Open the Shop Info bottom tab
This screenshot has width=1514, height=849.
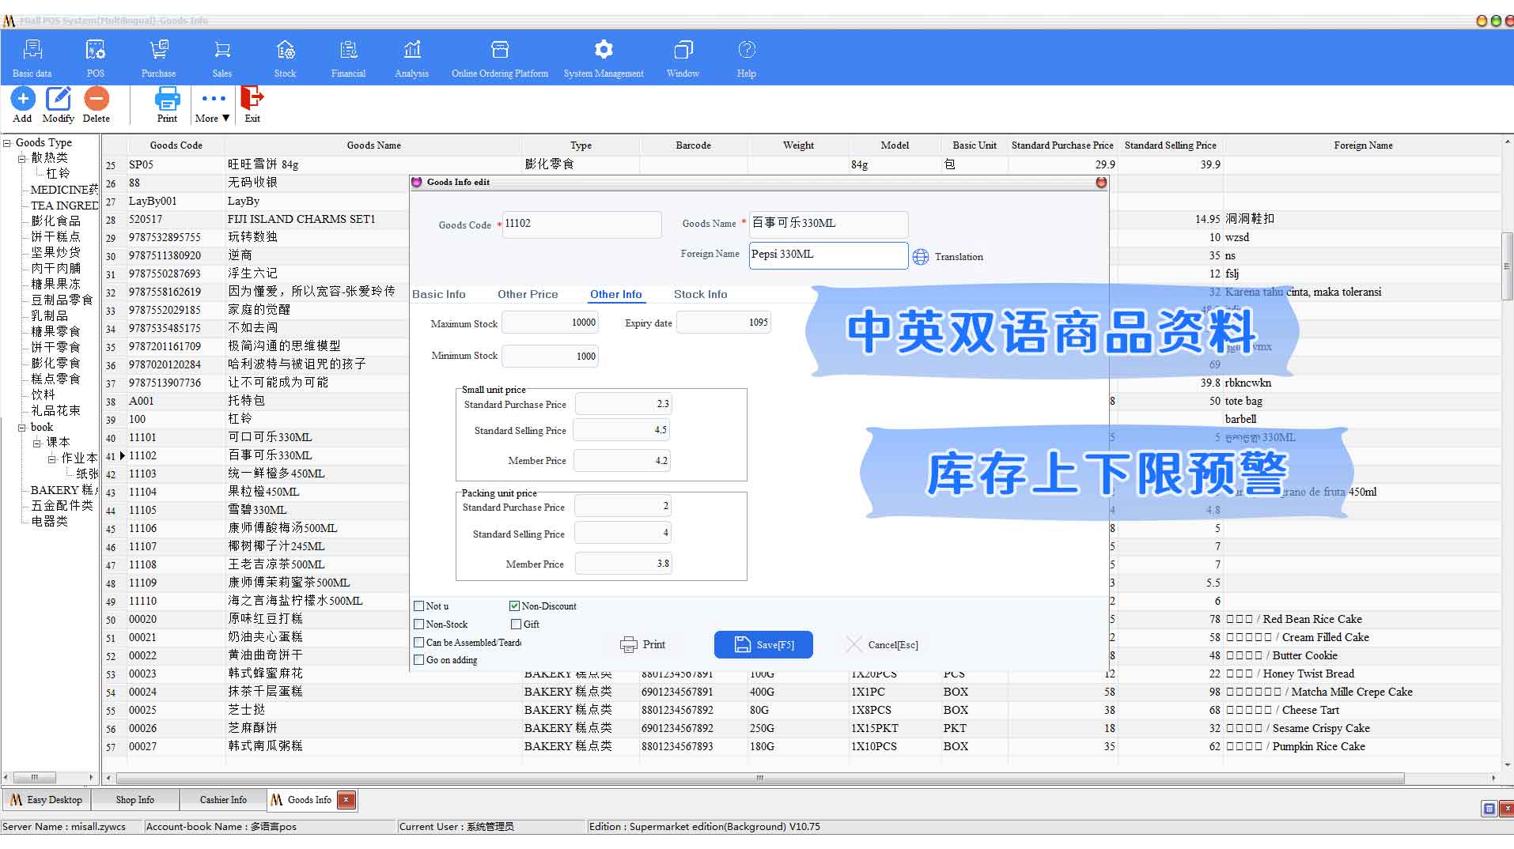coord(135,800)
